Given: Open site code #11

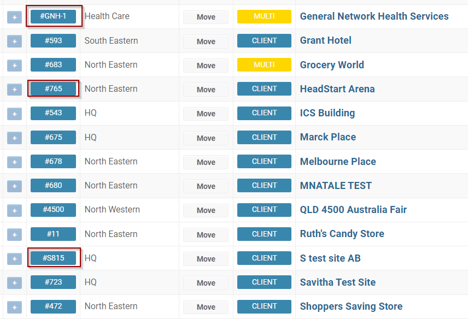Looking at the screenshot, I should point(53,234).
